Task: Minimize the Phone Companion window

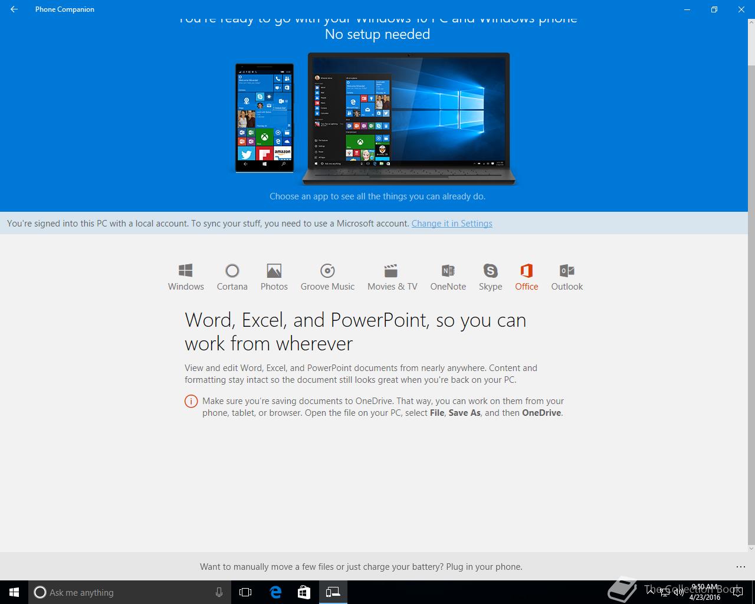Action: click(687, 9)
